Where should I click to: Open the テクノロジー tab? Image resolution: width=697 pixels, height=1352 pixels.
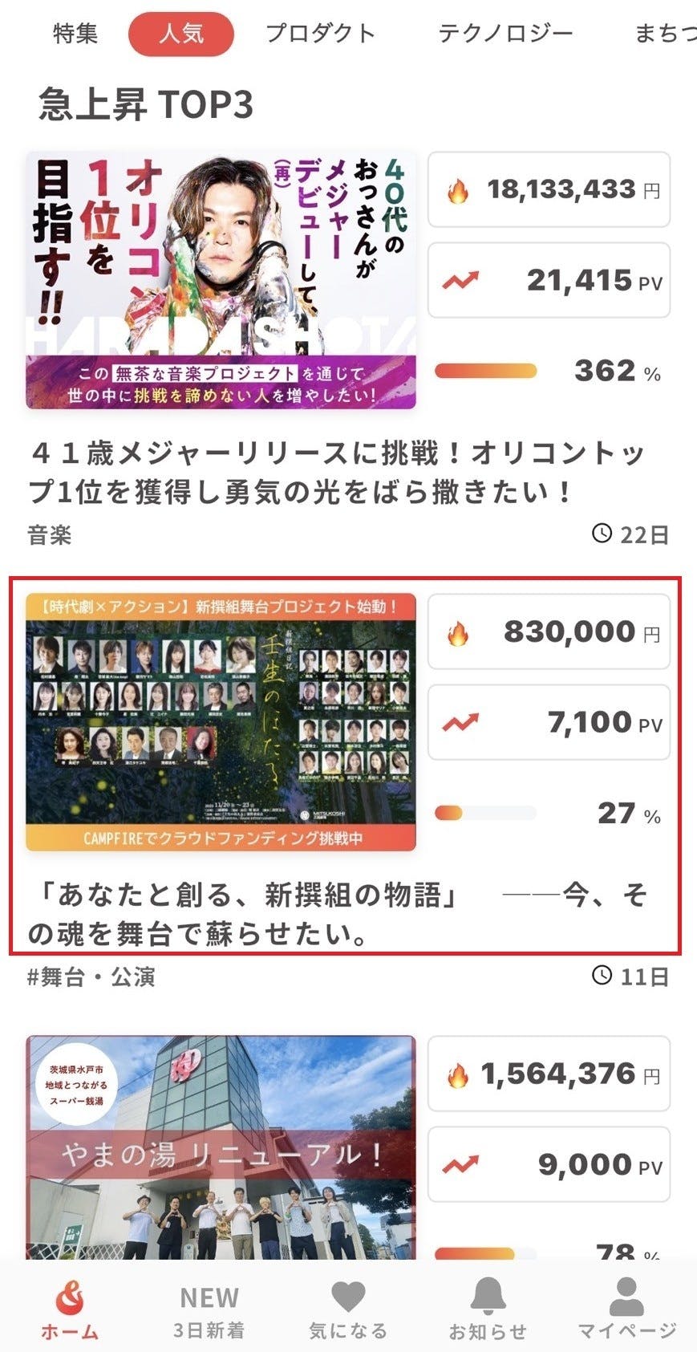(505, 34)
